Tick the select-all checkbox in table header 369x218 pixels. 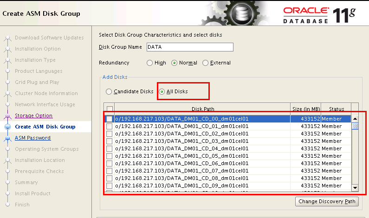pyautogui.click(x=110, y=109)
